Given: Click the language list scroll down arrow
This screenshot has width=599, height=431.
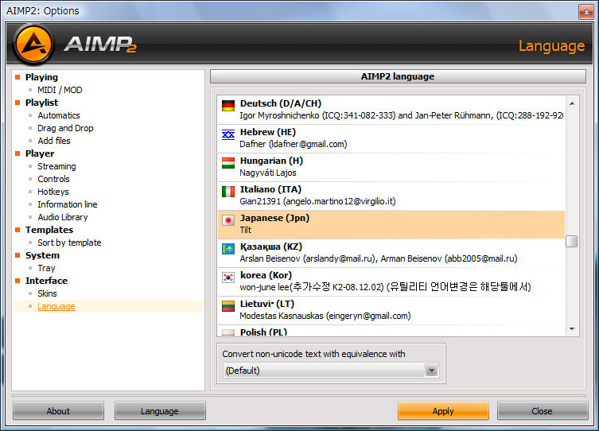Looking at the screenshot, I should (x=572, y=328).
